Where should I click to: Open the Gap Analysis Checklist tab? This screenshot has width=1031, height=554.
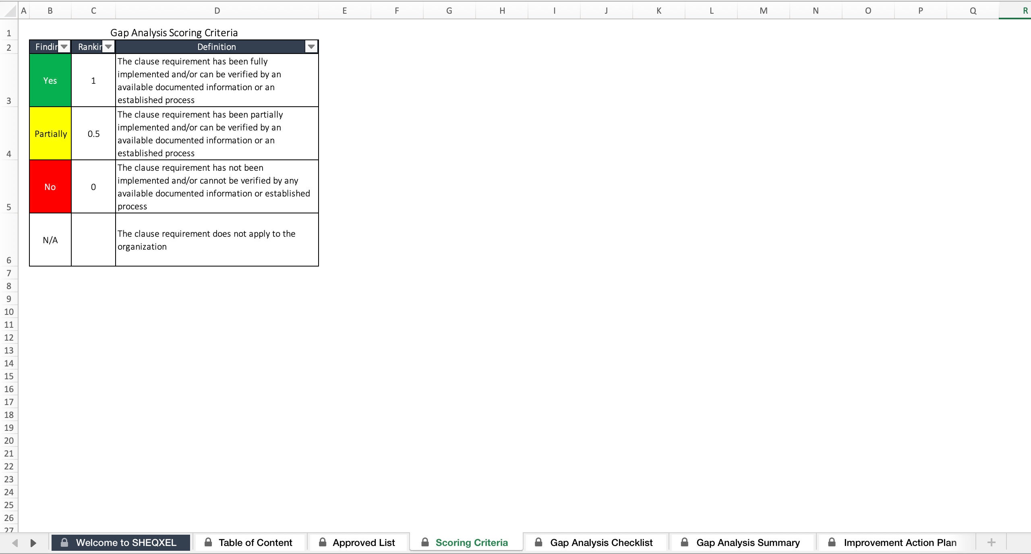click(x=600, y=542)
